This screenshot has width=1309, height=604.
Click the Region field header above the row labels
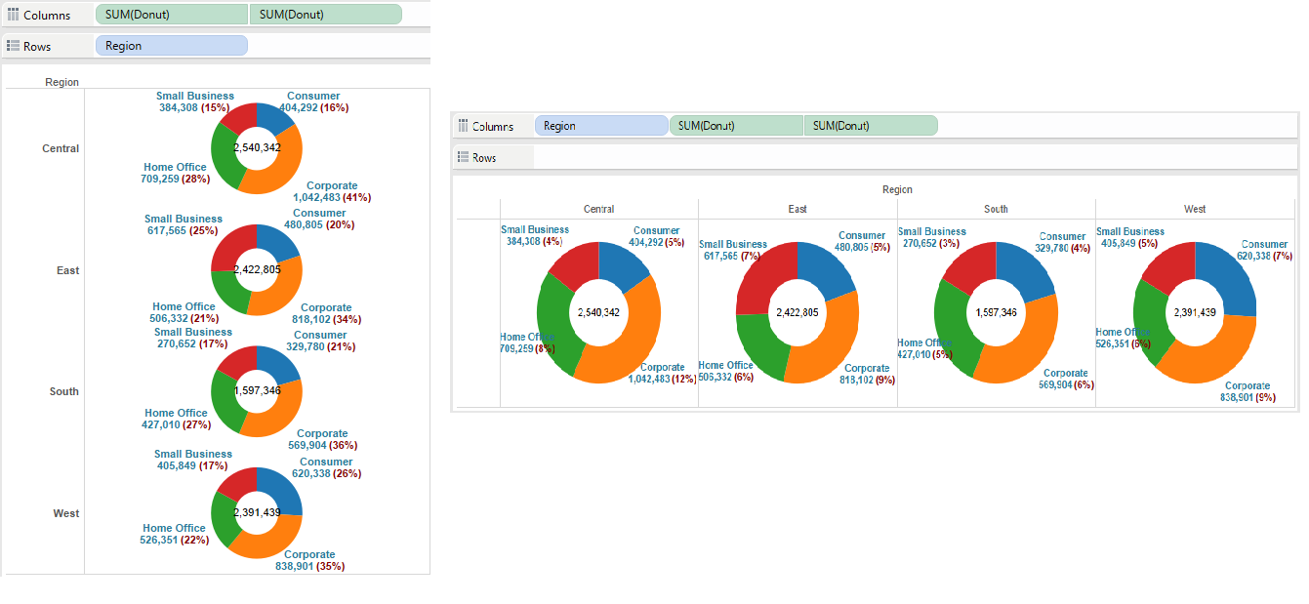point(61,82)
